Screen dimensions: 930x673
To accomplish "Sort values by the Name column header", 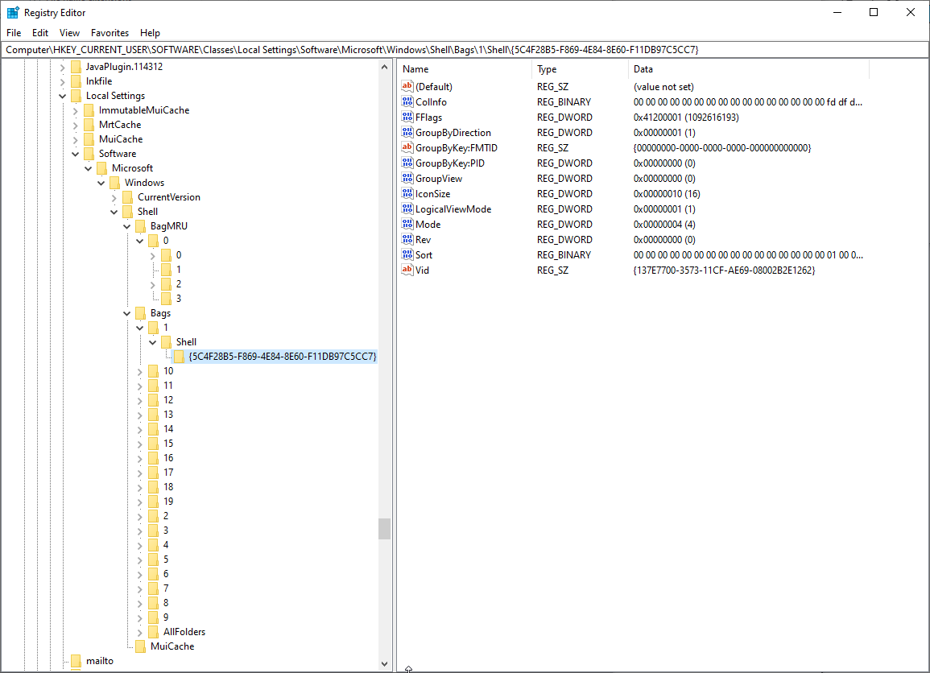I will 465,68.
